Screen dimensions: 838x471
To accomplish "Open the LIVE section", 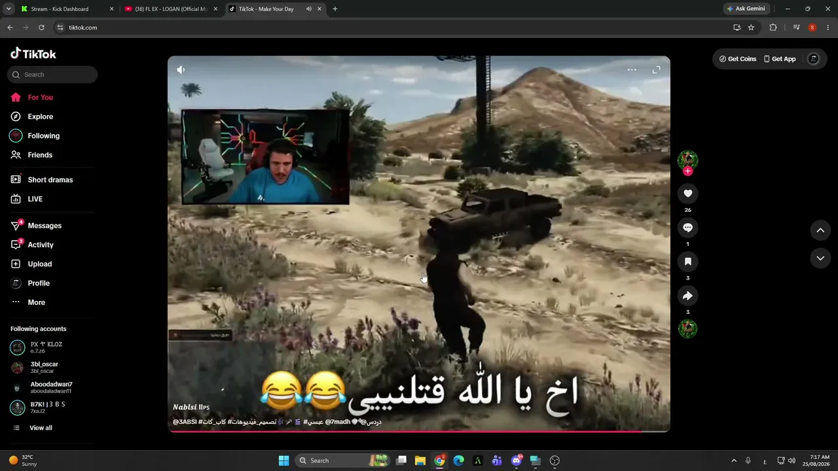I will tap(35, 199).
